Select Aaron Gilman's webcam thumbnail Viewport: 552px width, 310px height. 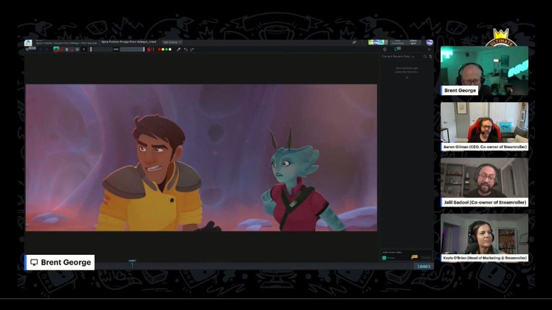pos(484,126)
